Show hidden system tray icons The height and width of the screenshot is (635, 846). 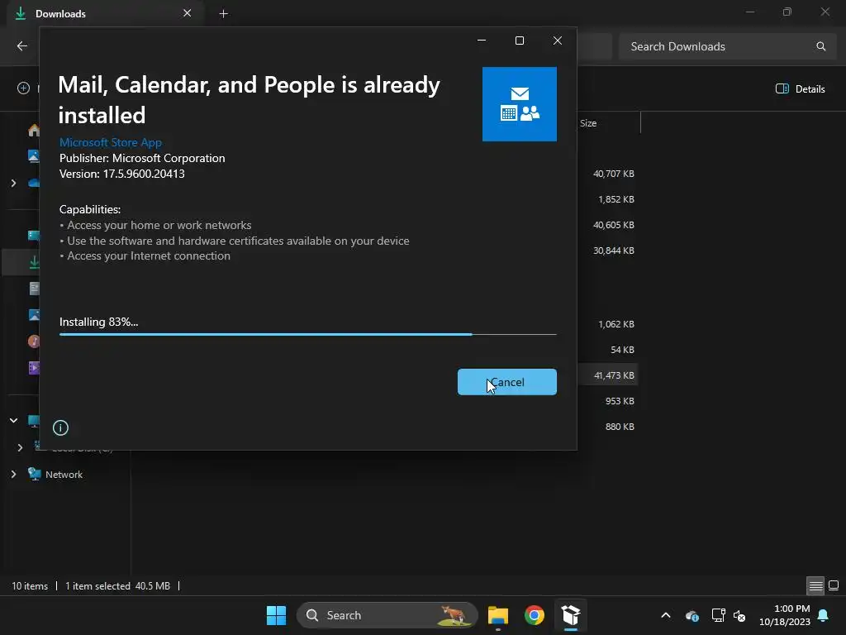click(666, 615)
